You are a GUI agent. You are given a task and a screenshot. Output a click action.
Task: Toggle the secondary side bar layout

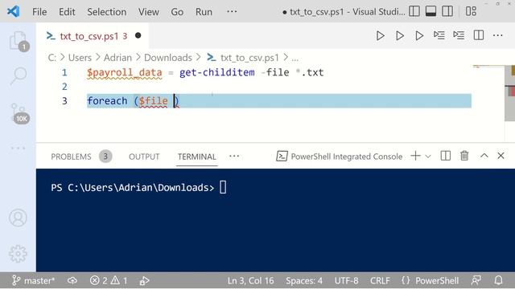[x=447, y=11]
